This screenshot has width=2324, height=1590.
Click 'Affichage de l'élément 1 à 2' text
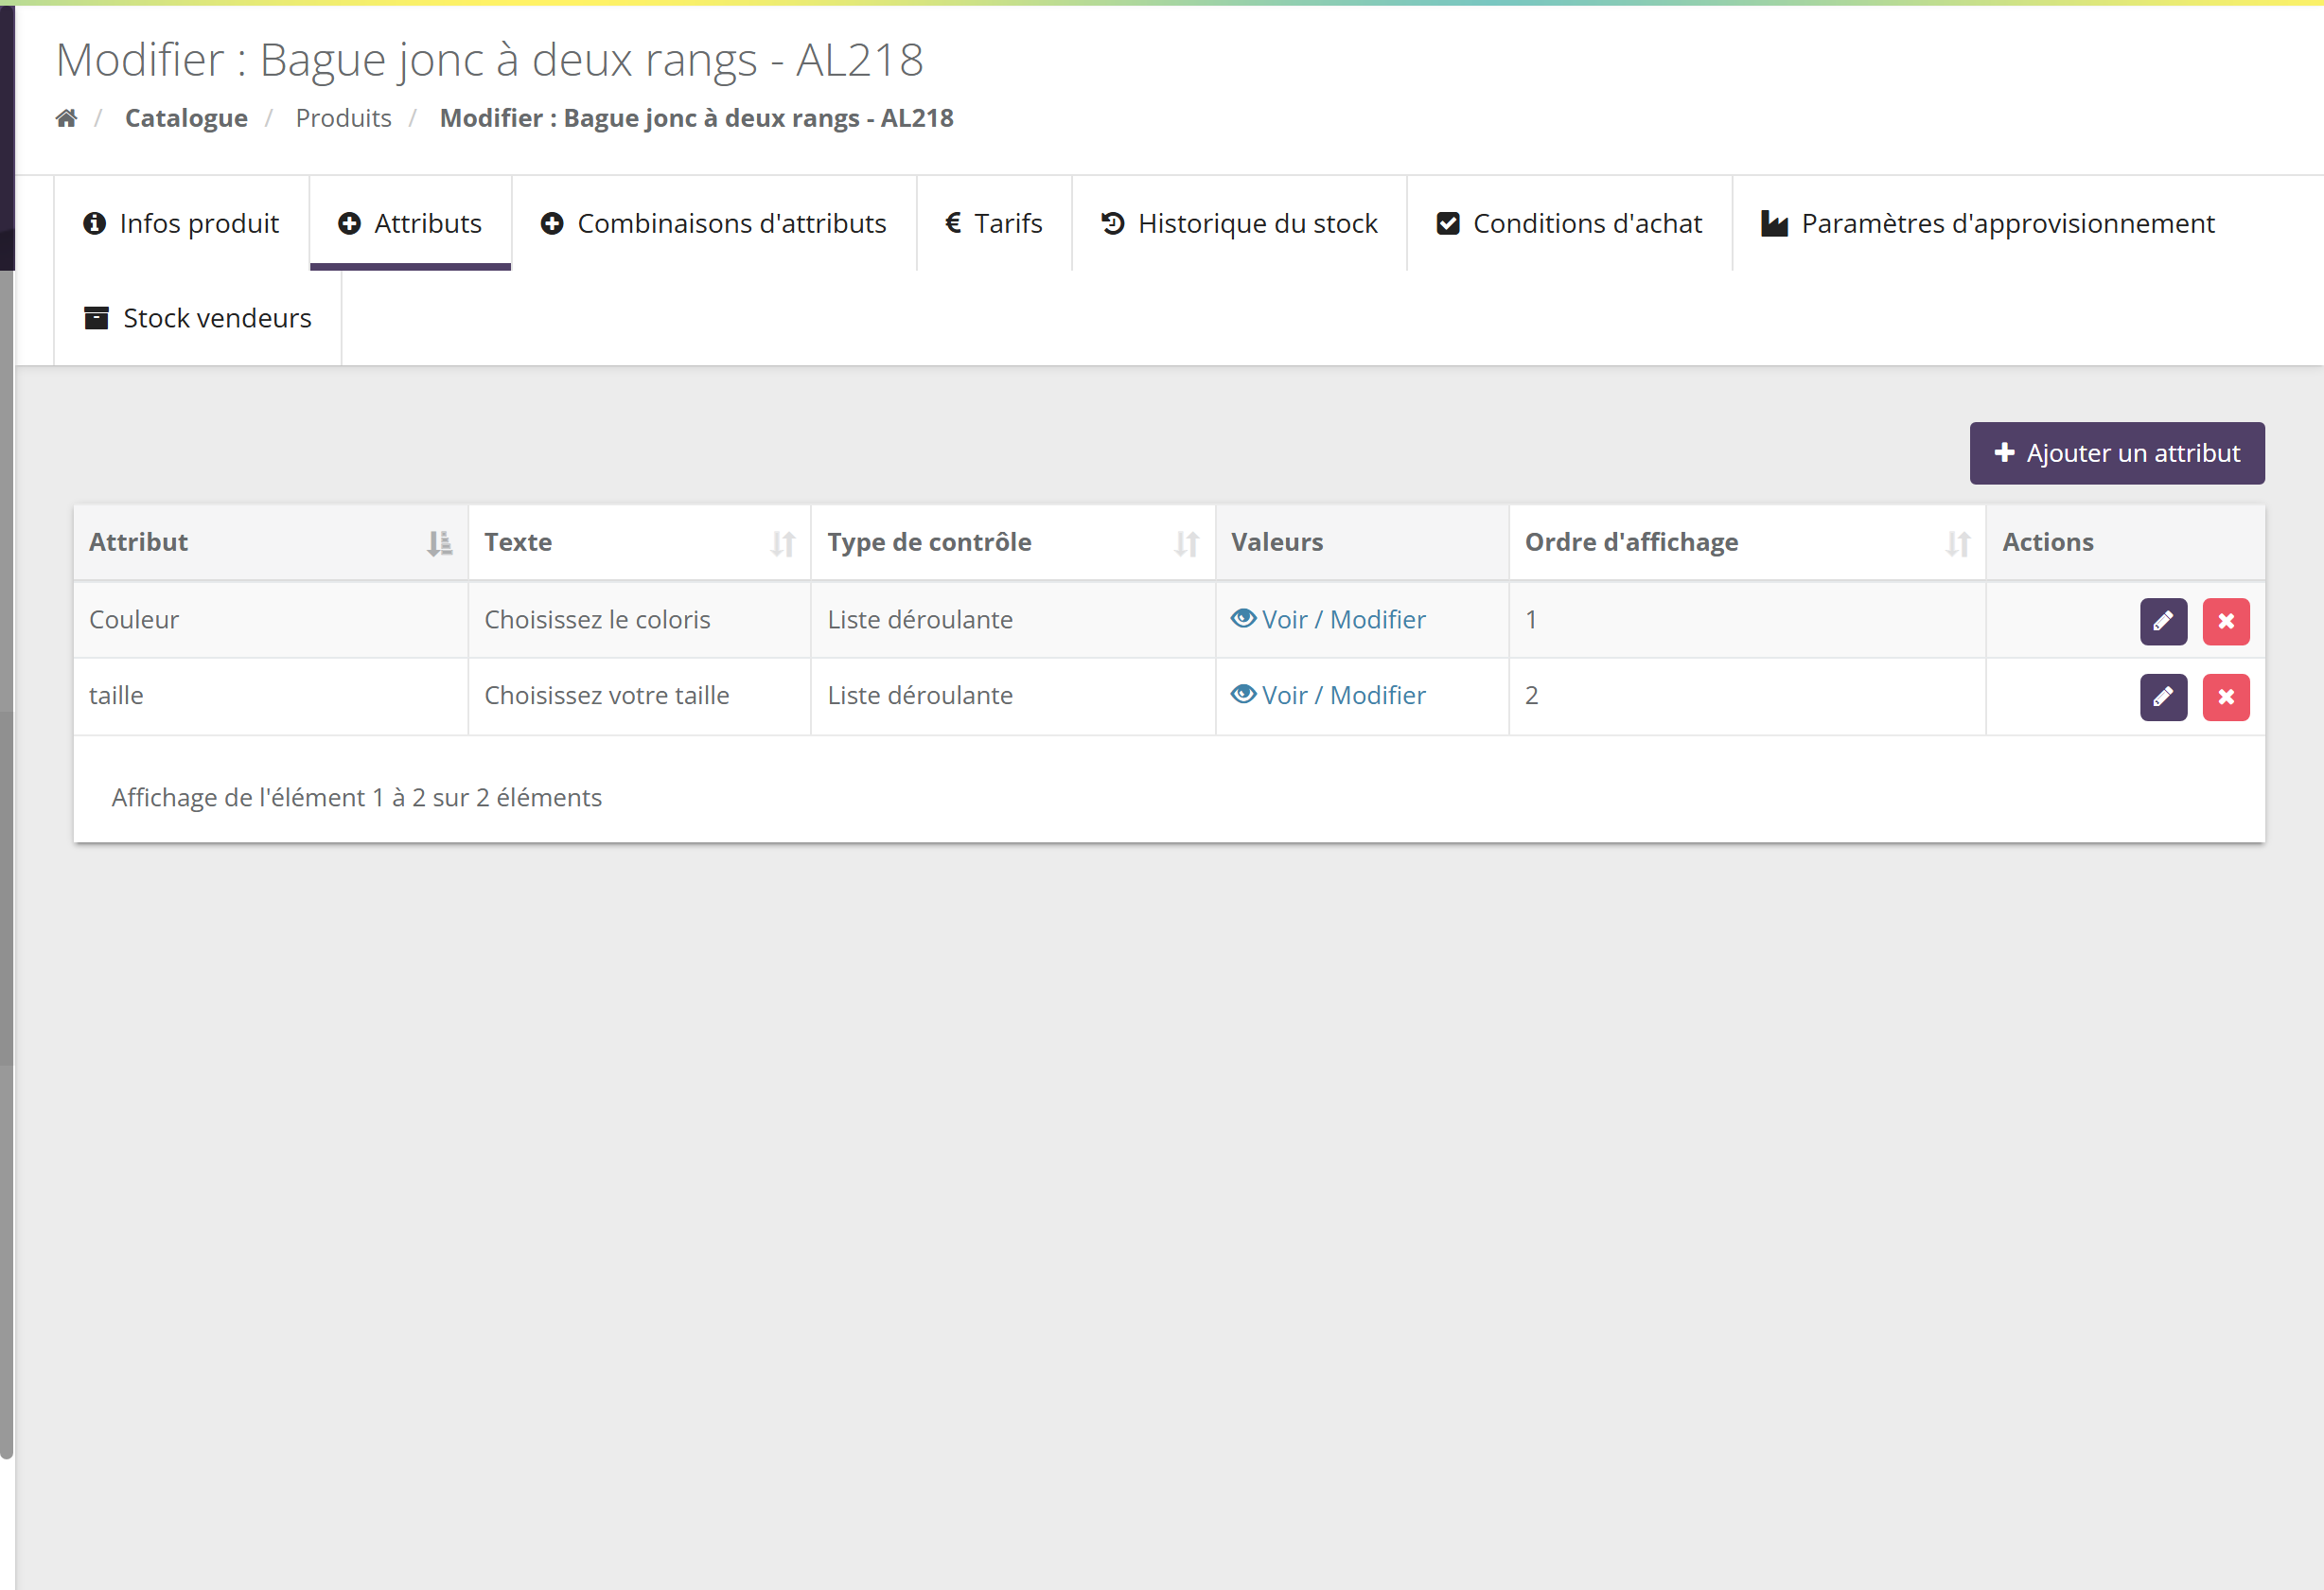(356, 797)
